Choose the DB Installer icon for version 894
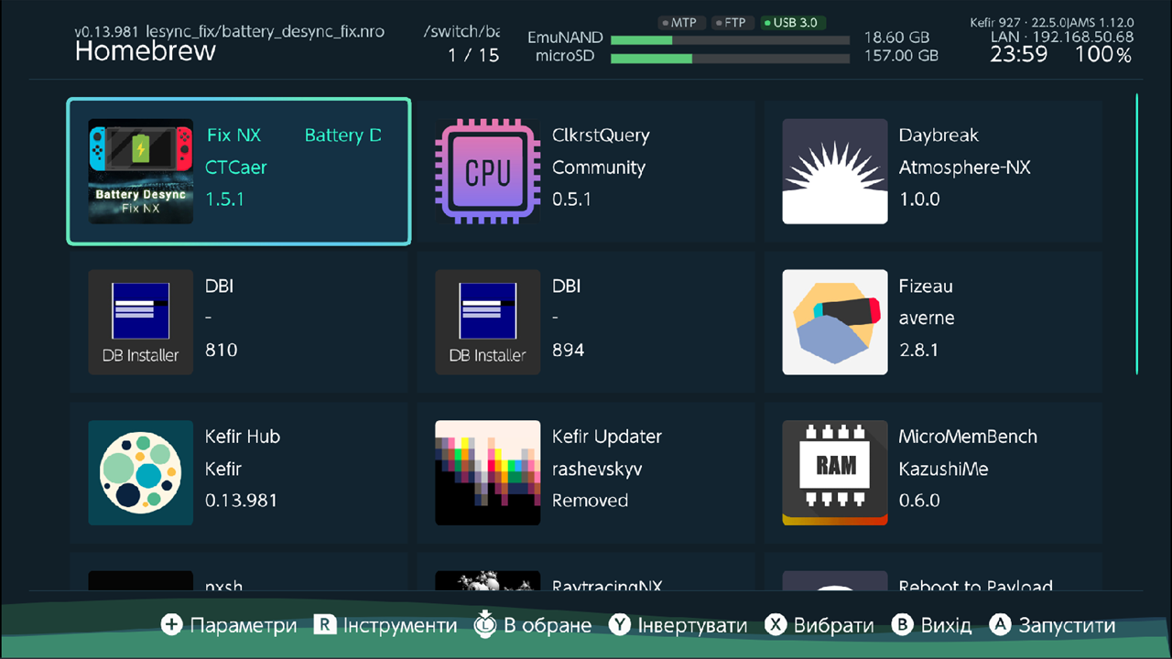This screenshot has width=1172, height=659. (x=487, y=322)
